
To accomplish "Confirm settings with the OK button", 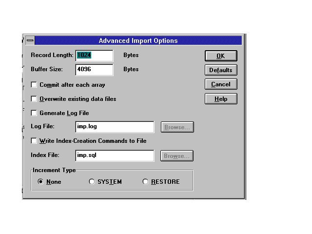I will click(220, 56).
